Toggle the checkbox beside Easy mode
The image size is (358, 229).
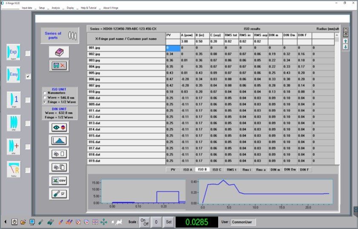[28, 76]
